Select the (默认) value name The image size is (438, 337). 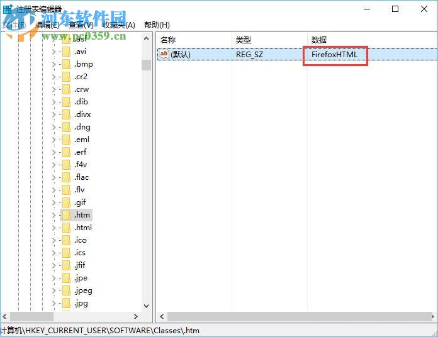pyautogui.click(x=181, y=55)
